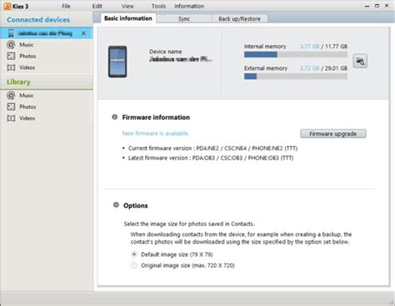The height and width of the screenshot is (306, 395).
Task: Select Default image size (79 X 79) option
Action: pos(134,254)
